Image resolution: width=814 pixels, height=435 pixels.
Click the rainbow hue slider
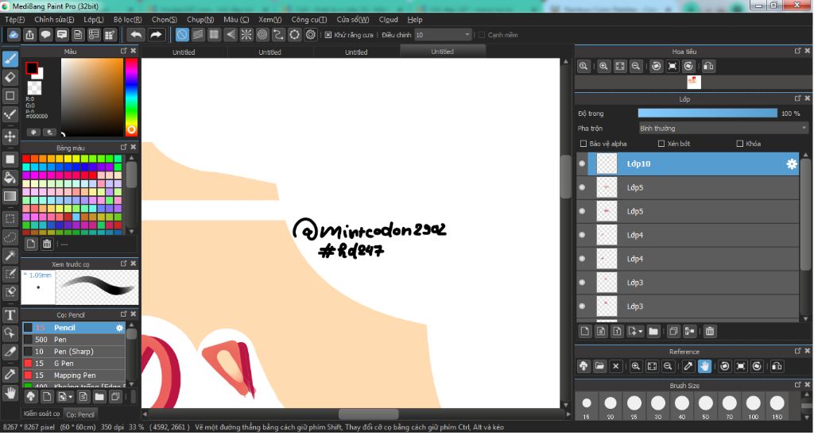(x=131, y=97)
